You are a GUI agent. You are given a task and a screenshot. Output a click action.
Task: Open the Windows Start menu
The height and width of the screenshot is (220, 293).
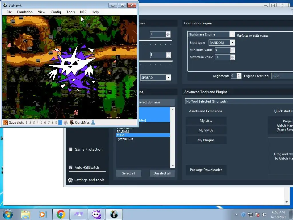pyautogui.click(x=8, y=214)
